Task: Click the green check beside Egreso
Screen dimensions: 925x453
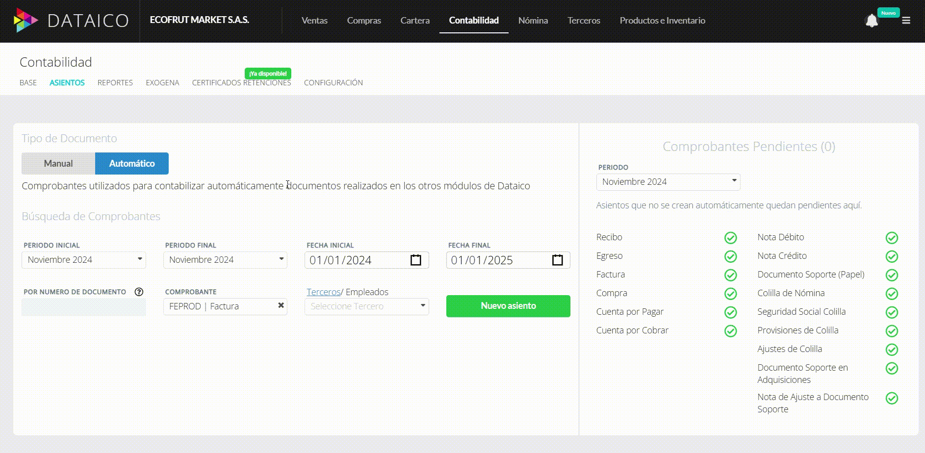Action: (730, 256)
